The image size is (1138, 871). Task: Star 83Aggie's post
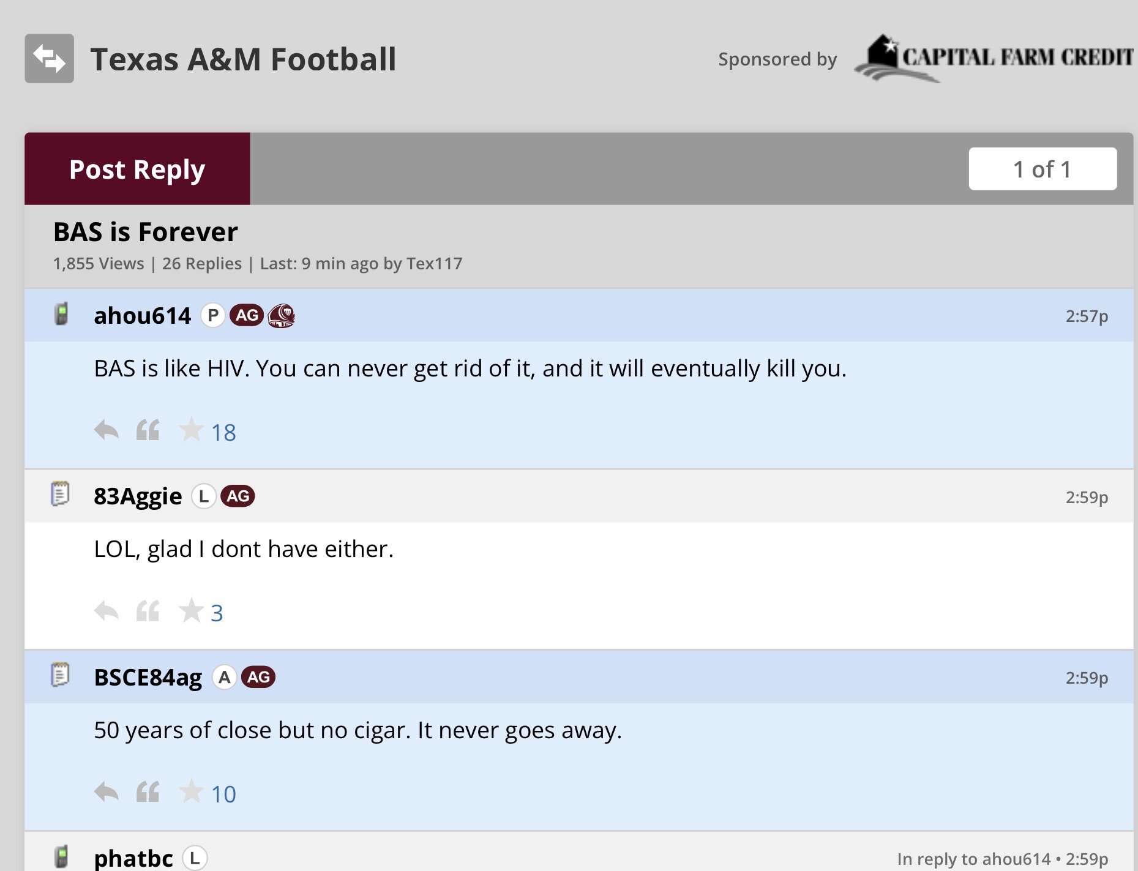(x=191, y=610)
